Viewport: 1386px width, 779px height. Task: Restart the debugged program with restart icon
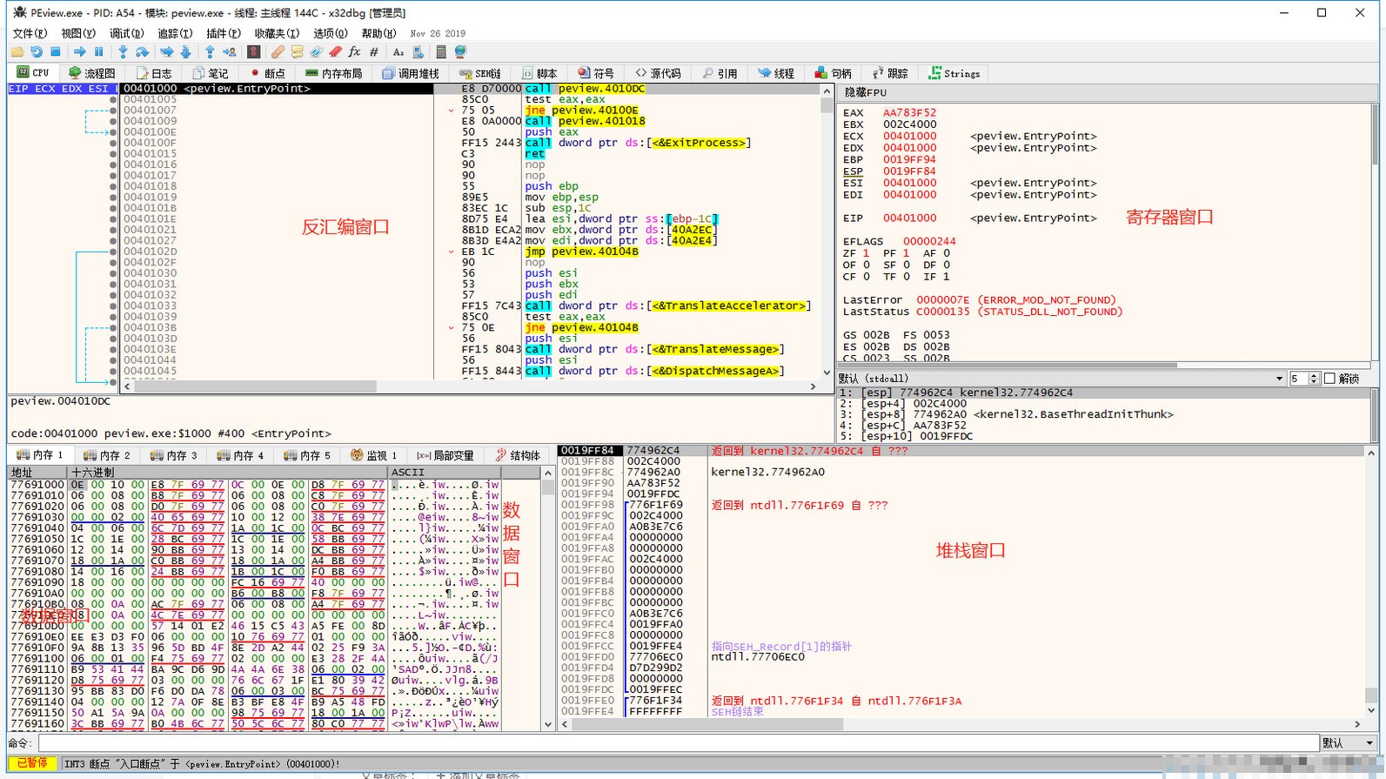[37, 52]
